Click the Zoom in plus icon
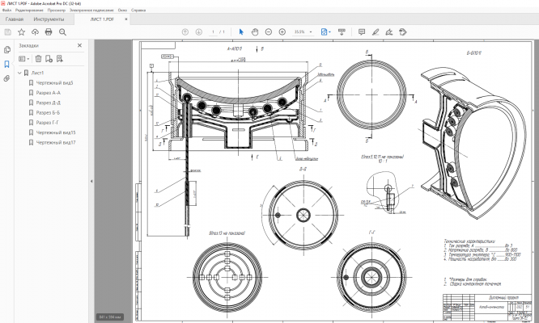This screenshot has height=323, width=539. pyautogui.click(x=282, y=31)
